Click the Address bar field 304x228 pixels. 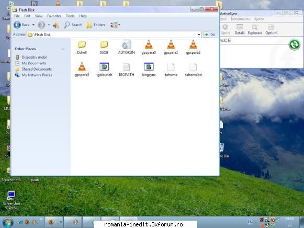[114, 35]
